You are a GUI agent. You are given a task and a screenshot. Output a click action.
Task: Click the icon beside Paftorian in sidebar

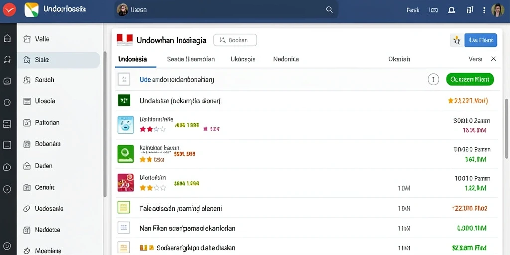coord(27,123)
